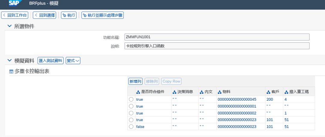The height and width of the screenshot is (137, 325).
Task: Select row with material ending 045
Action: click(131, 100)
